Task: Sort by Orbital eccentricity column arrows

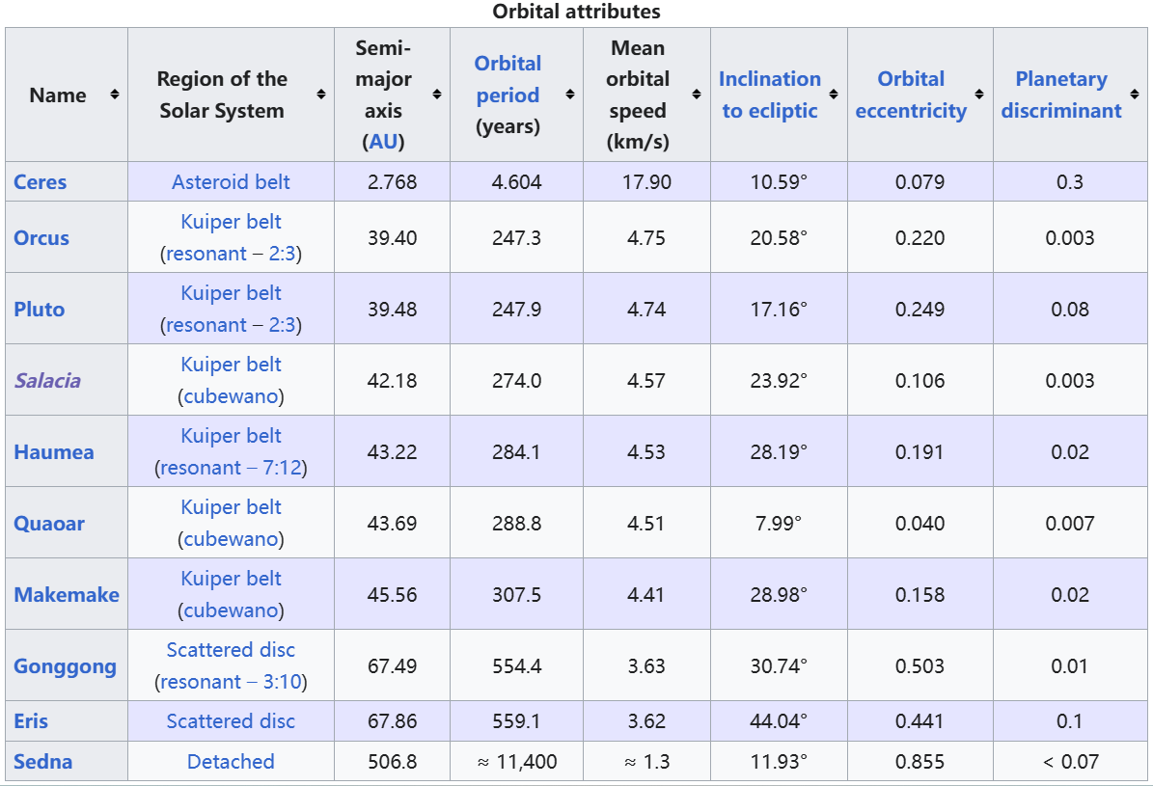Action: [x=979, y=95]
